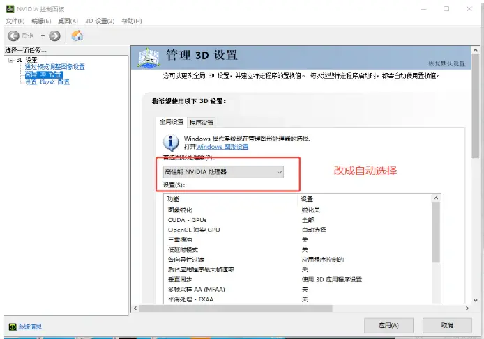Click the 应用程序控制的 value

click(x=323, y=260)
